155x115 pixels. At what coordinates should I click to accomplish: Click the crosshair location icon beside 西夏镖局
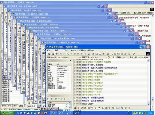click(x=80, y=57)
